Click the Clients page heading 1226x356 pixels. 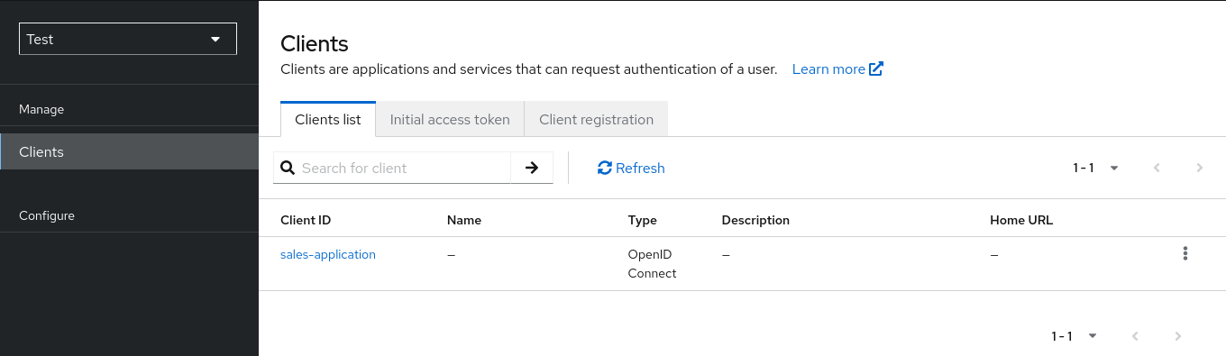tap(315, 43)
